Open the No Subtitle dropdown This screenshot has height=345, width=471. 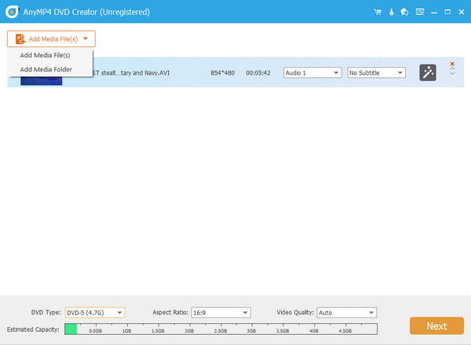[x=376, y=73]
